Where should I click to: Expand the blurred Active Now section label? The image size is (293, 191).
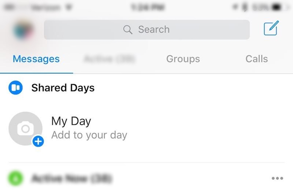pos(71,178)
